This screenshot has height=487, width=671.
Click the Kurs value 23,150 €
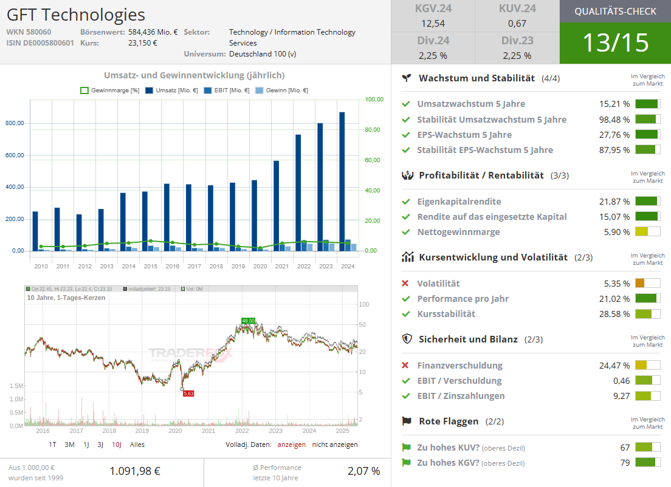point(142,43)
